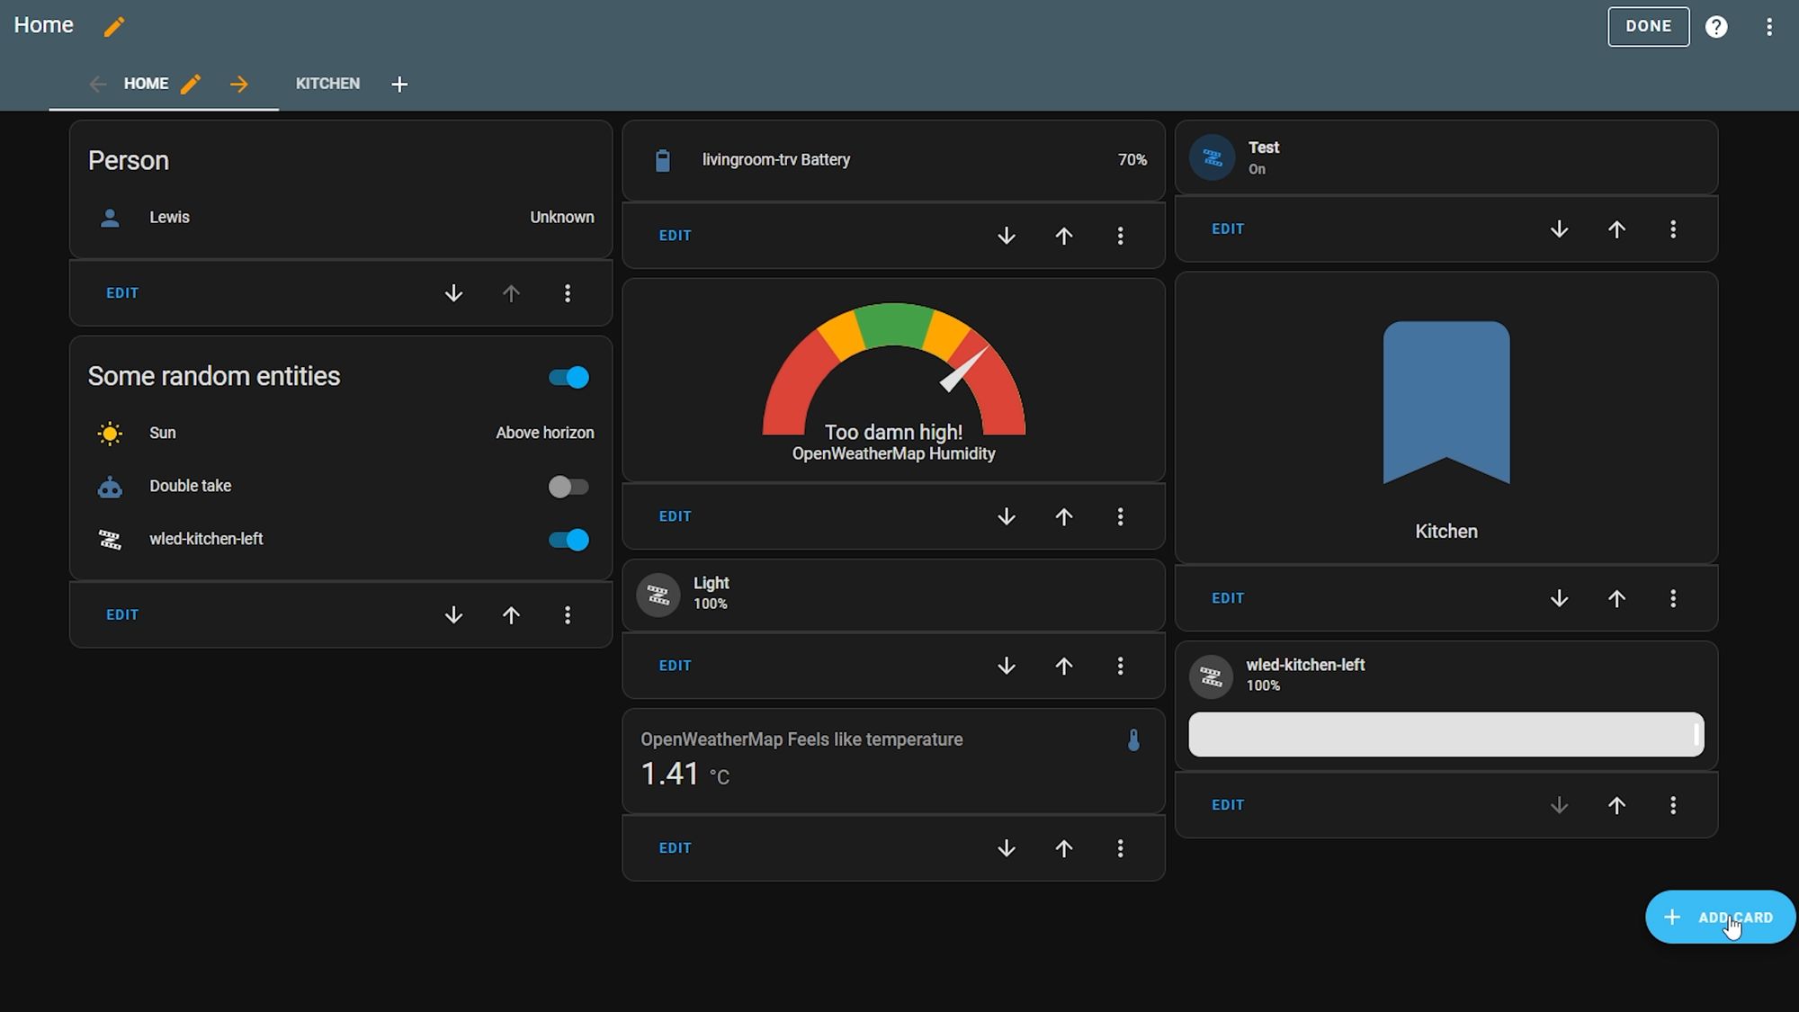The image size is (1799, 1012).
Task: Move wled-kitchen-left tile card up
Action: (x=1617, y=805)
